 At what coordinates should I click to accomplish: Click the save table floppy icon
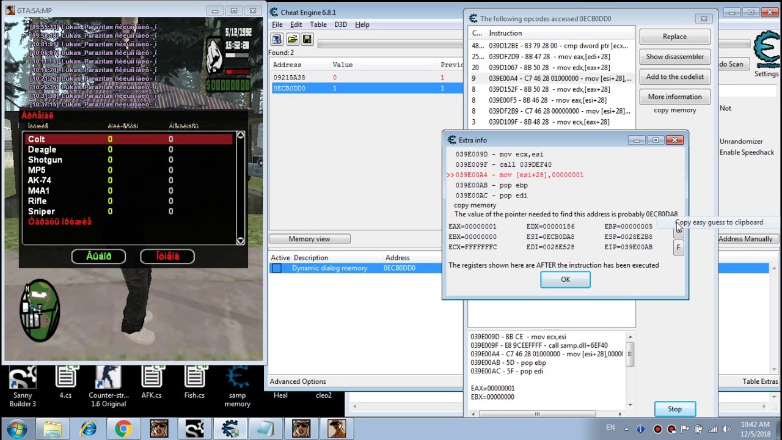pyautogui.click(x=307, y=40)
